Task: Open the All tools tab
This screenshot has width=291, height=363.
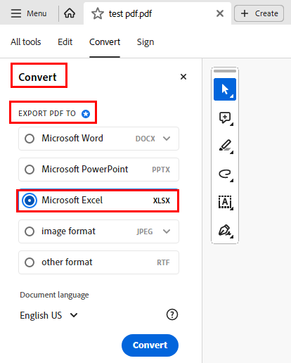Action: tap(26, 42)
